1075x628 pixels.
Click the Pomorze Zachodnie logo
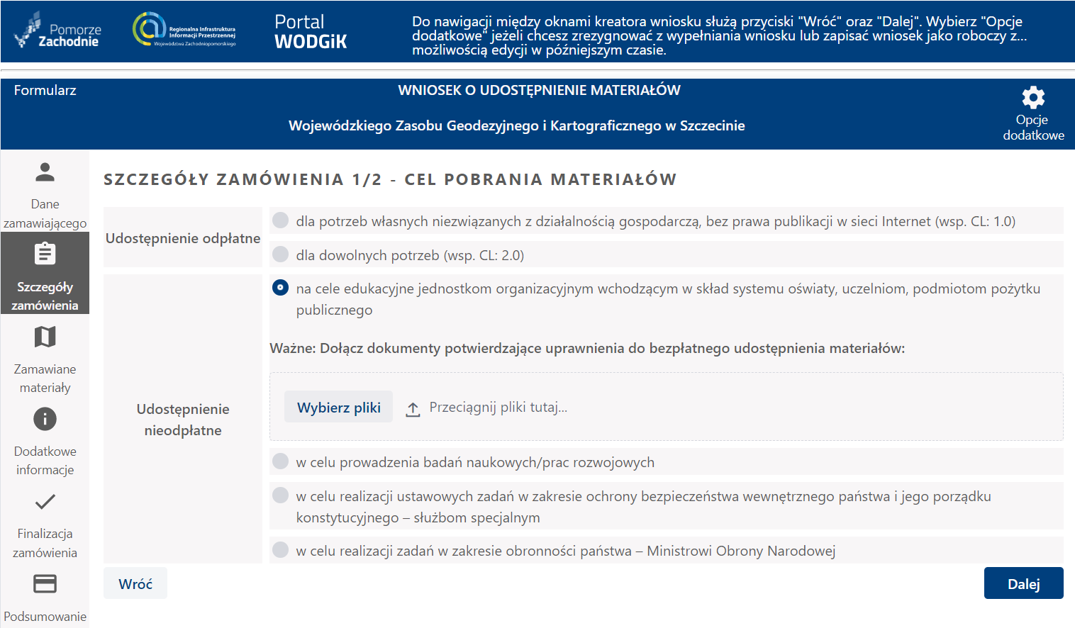[57, 31]
